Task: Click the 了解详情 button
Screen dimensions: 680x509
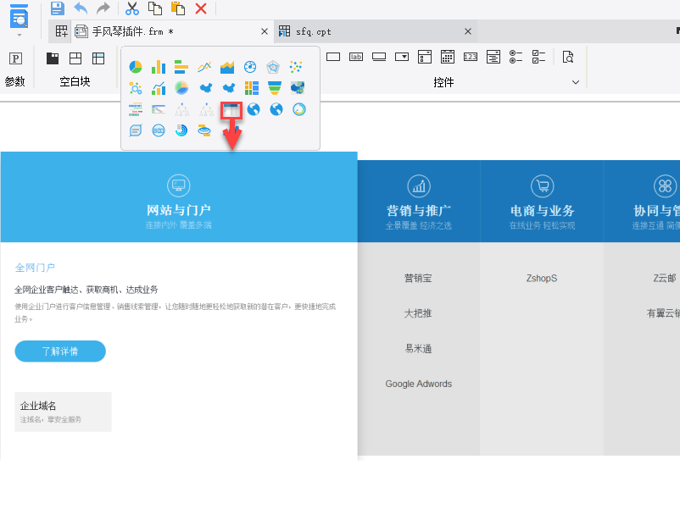Action: point(60,351)
